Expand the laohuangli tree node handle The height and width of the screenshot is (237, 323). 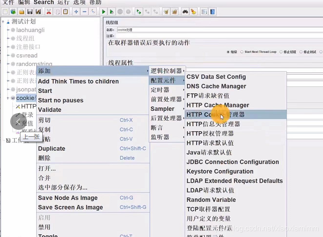pos(8,30)
